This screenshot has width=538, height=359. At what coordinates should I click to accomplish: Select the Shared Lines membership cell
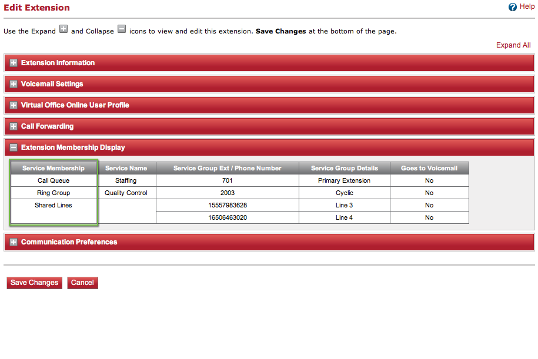pos(54,205)
